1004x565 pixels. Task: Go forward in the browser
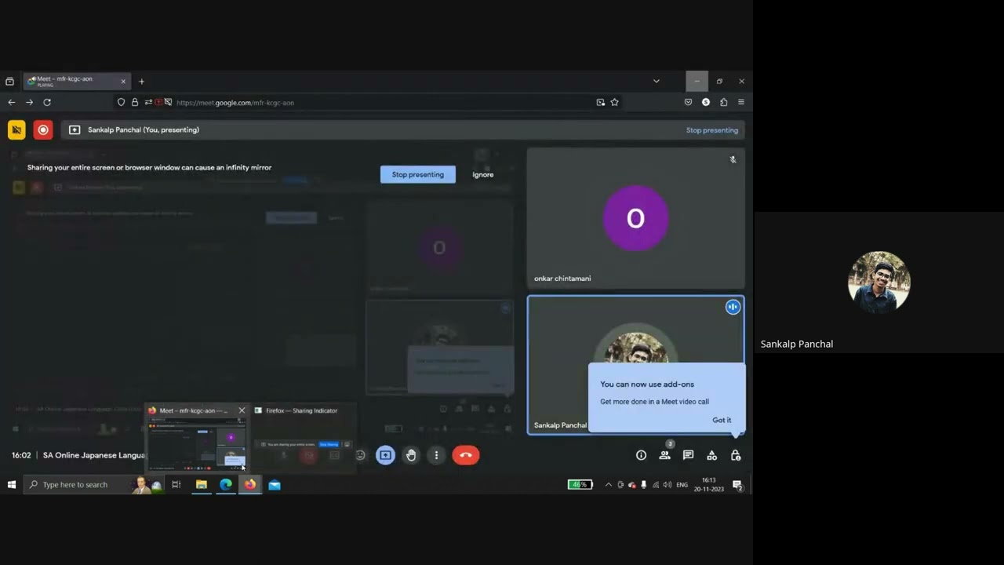click(x=29, y=102)
